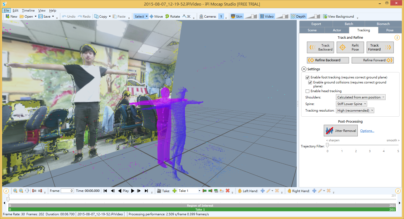Viewport: 404px width, 219px height.
Task: Click the Frame number input field
Action: tap(67, 191)
